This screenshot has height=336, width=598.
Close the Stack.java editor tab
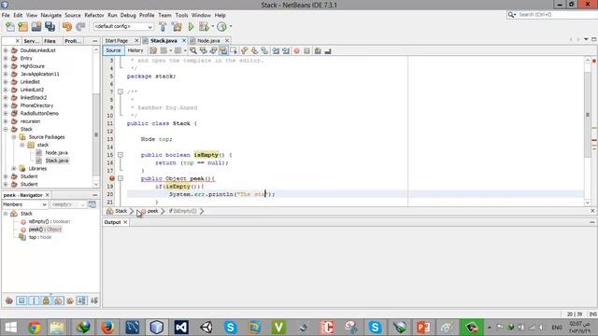[x=184, y=40]
